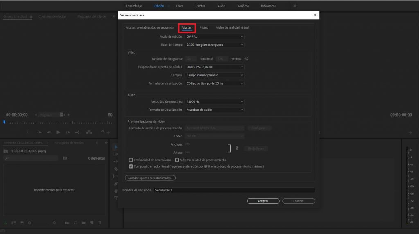Expand Project panel group overflow chevrons
Viewport: 419px width, 234px height.
[106, 143]
